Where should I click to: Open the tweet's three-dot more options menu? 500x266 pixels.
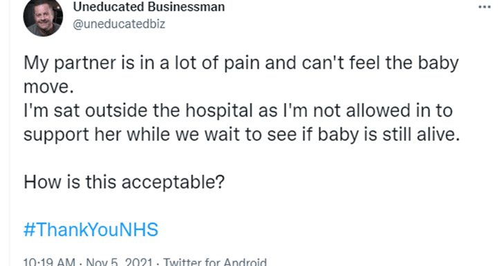pos(484,7)
